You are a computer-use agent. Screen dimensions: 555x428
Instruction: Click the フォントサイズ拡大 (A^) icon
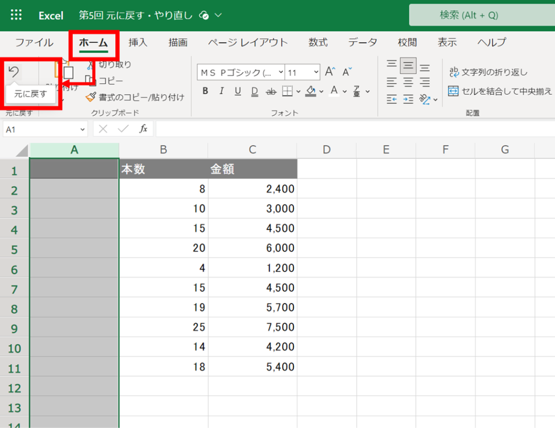tap(330, 71)
